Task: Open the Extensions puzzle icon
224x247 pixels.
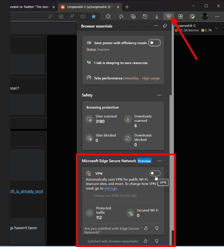Action: coord(108,17)
